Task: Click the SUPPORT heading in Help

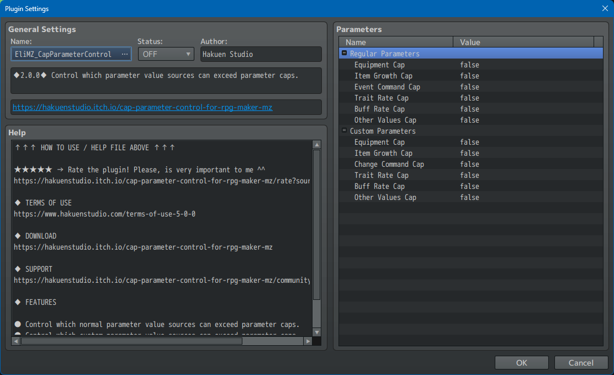Action: coord(39,269)
